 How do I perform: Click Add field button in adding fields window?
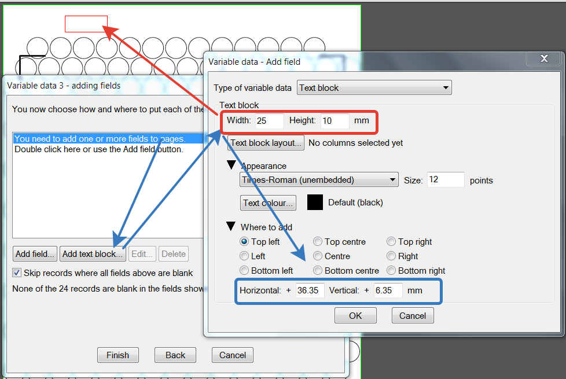tap(35, 254)
